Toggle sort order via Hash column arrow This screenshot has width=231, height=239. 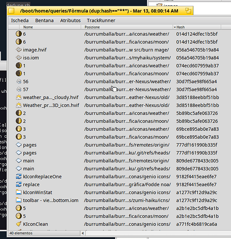(x=175, y=27)
